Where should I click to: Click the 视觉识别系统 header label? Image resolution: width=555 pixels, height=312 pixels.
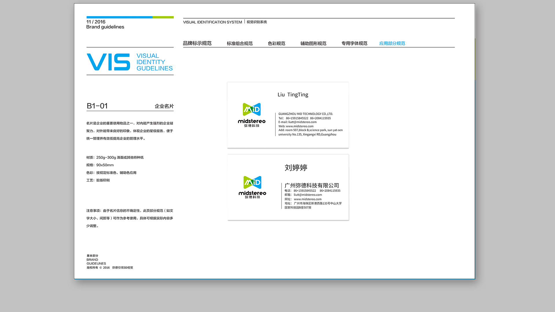[x=257, y=22]
